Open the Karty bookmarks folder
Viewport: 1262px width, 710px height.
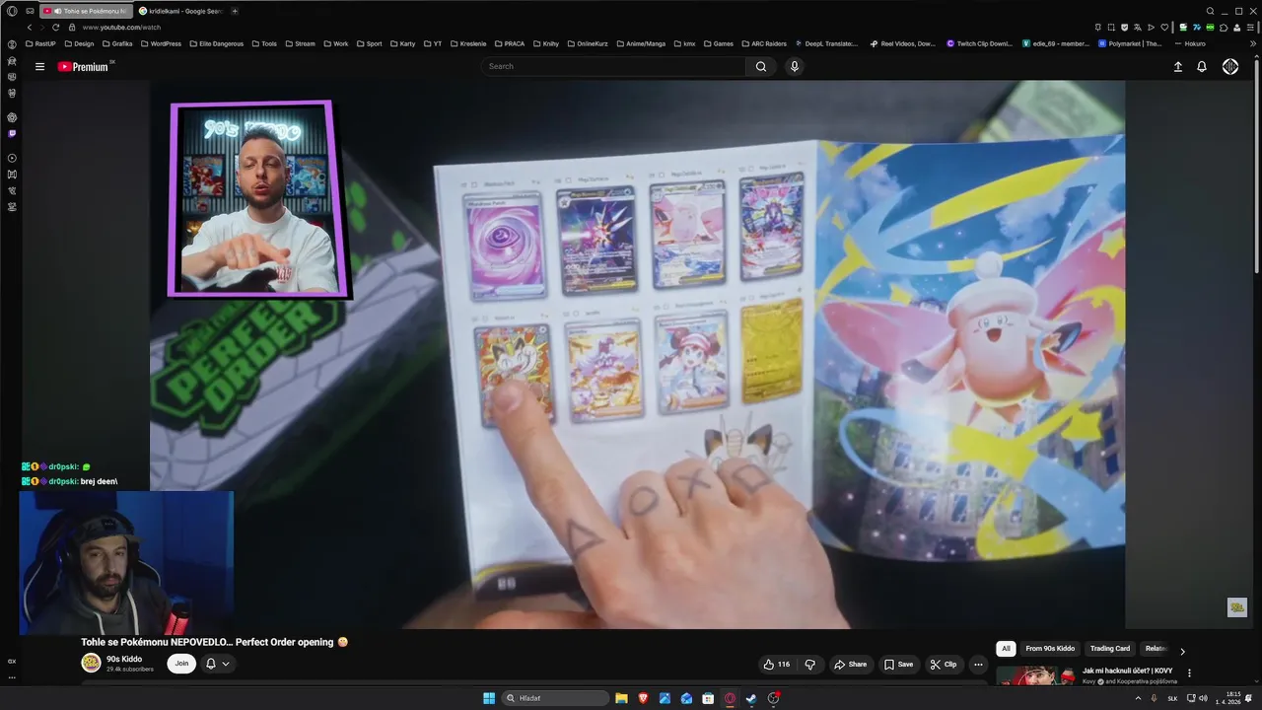coord(402,43)
